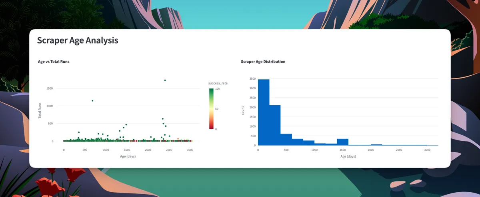Click the scatter point near 50M at 1500 days
Screen dimensions: 480x197
click(x=126, y=125)
